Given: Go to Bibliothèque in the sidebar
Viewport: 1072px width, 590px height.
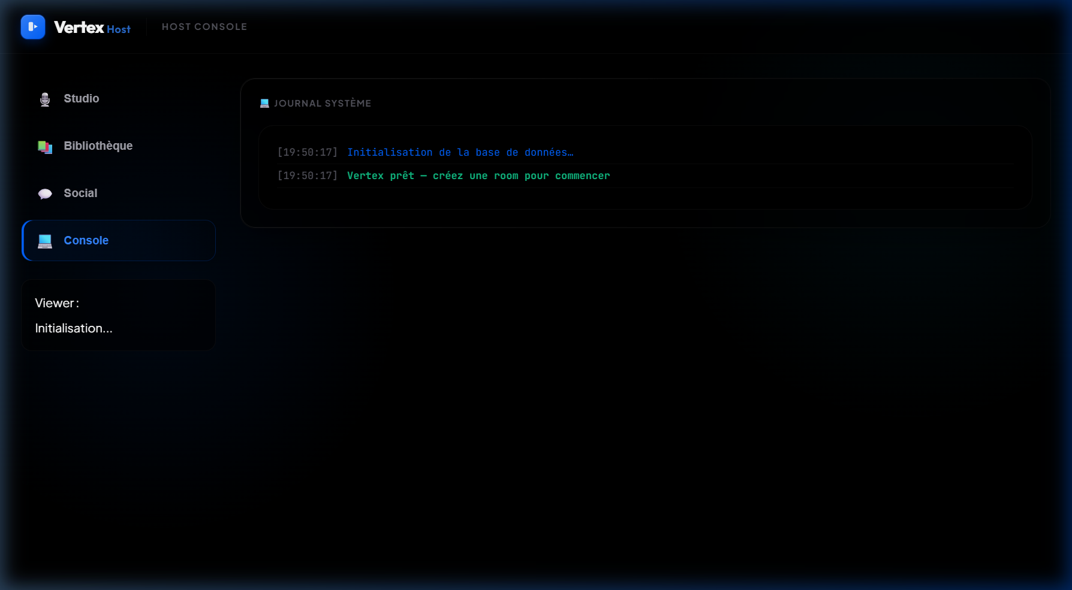Looking at the screenshot, I should [119, 146].
